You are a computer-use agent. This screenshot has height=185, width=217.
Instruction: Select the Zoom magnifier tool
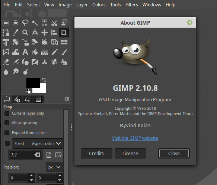pos(25,33)
